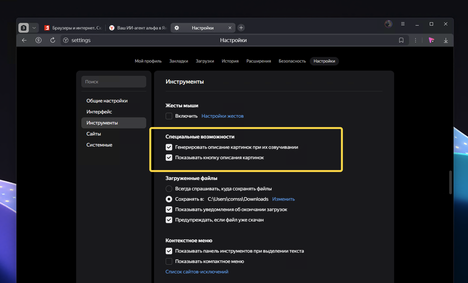Click the Настройки жестов link
The image size is (468, 283).
point(222,116)
